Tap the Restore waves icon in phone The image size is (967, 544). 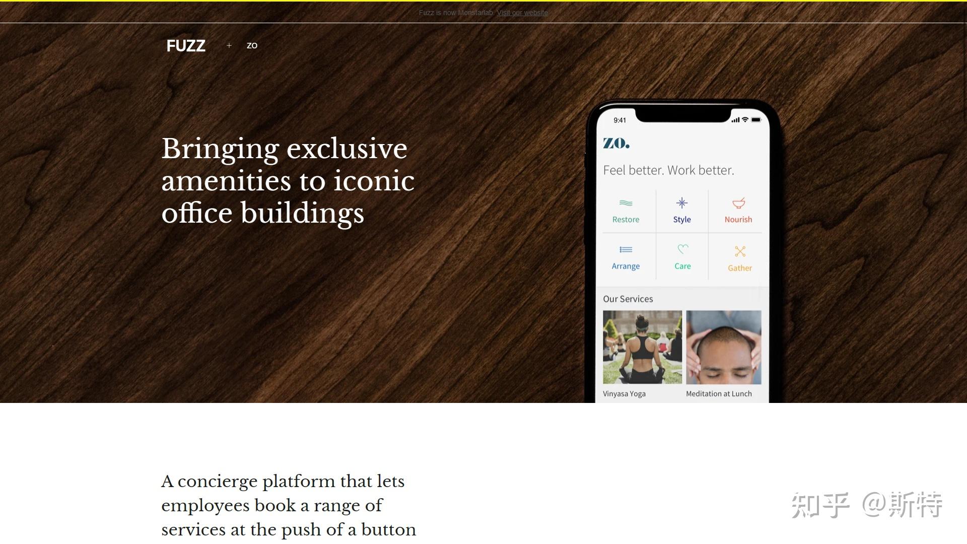tap(626, 203)
